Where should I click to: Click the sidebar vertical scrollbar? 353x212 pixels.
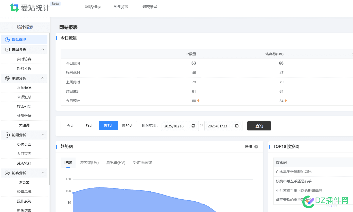(x=49, y=109)
